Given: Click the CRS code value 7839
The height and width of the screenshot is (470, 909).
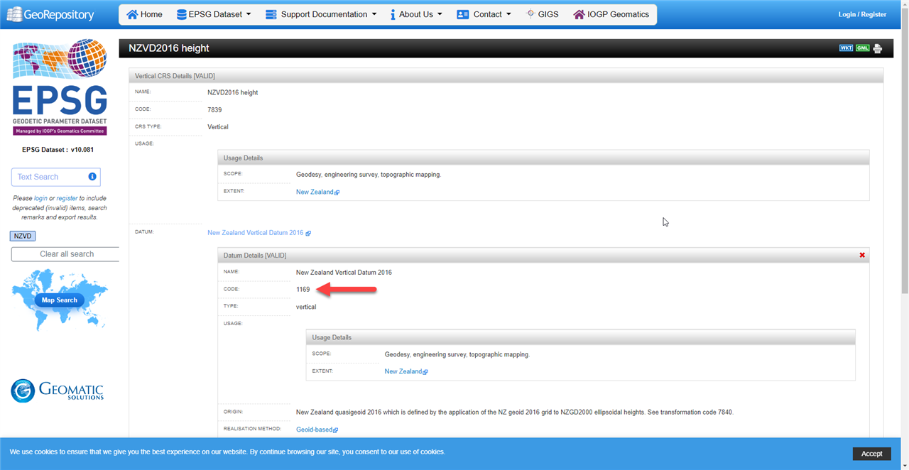Looking at the screenshot, I should click(x=214, y=110).
